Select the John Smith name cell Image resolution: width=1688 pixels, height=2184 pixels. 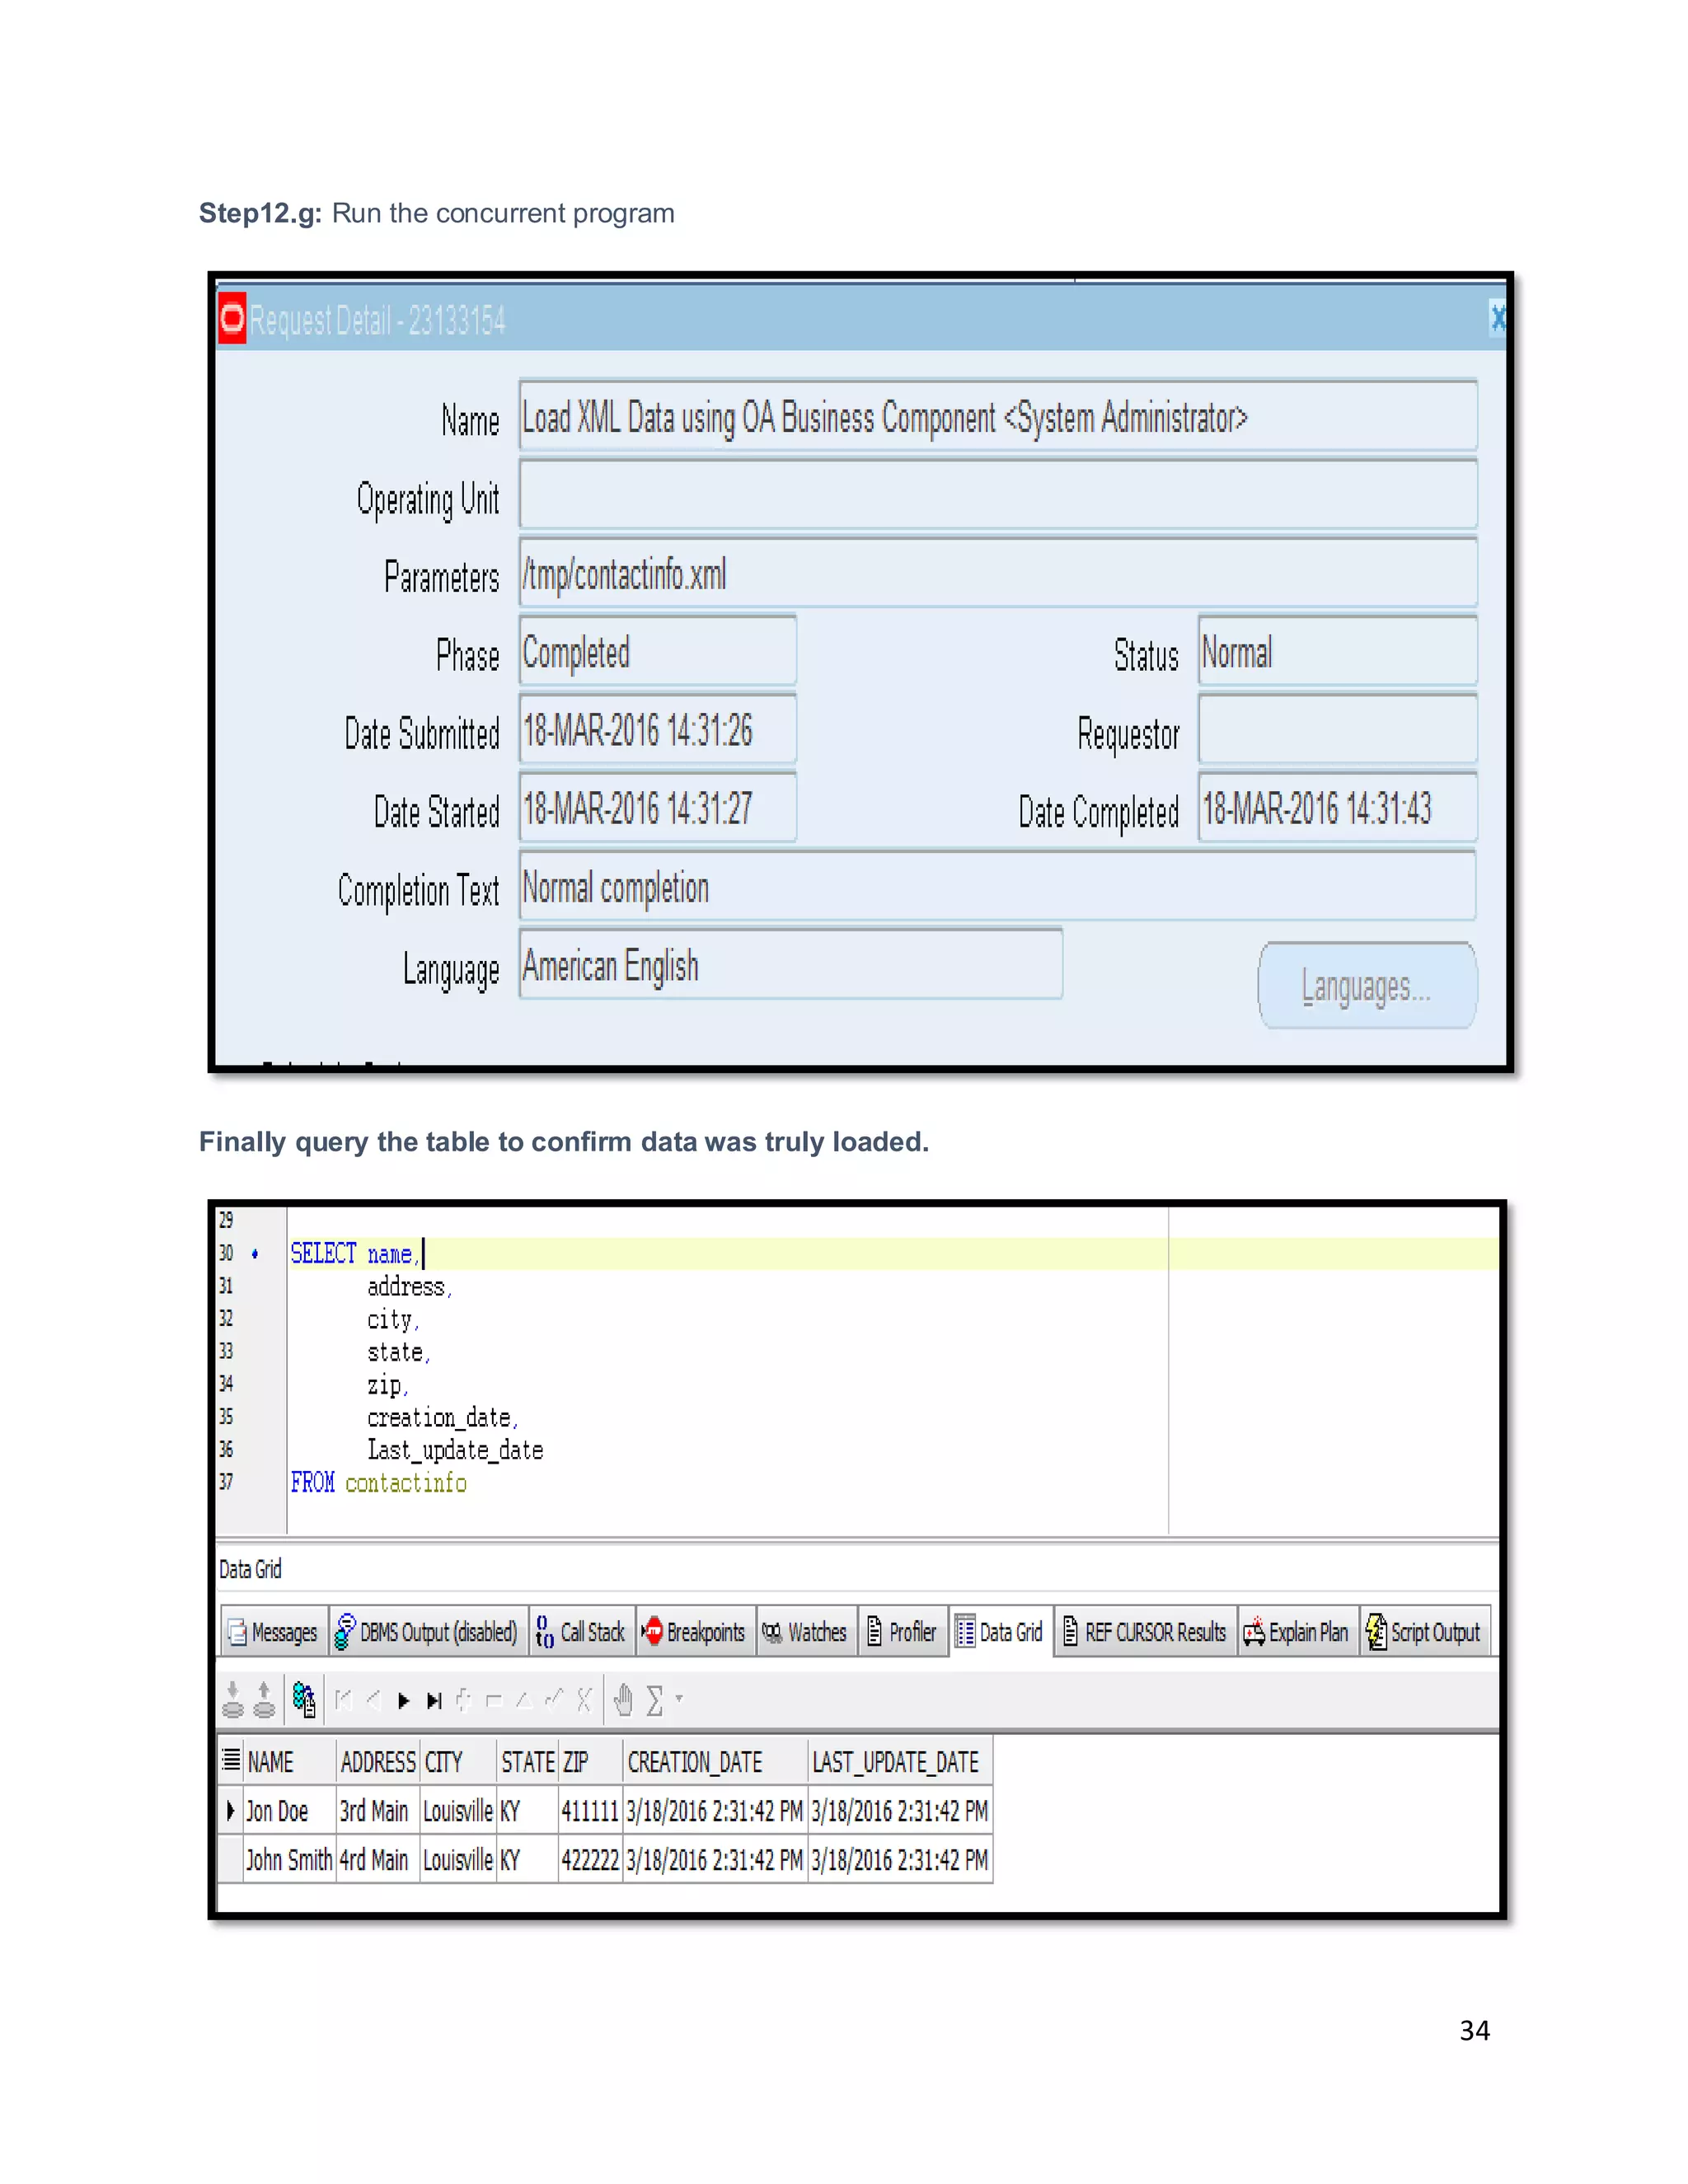[289, 1859]
